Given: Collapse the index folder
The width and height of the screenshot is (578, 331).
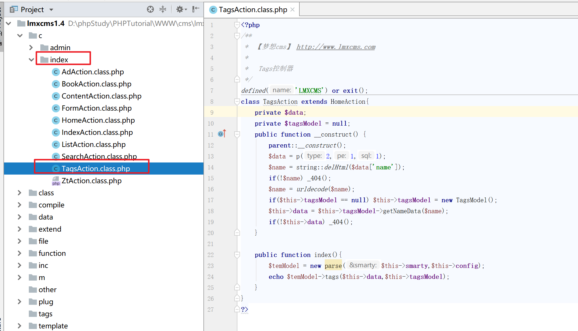Looking at the screenshot, I should [31, 60].
